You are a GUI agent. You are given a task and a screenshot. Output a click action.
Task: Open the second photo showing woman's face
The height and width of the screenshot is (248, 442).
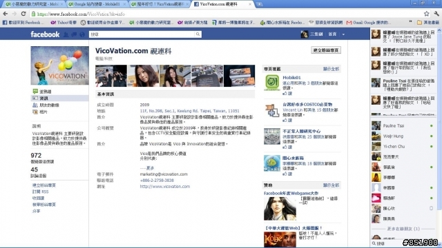pyautogui.click(x=143, y=76)
